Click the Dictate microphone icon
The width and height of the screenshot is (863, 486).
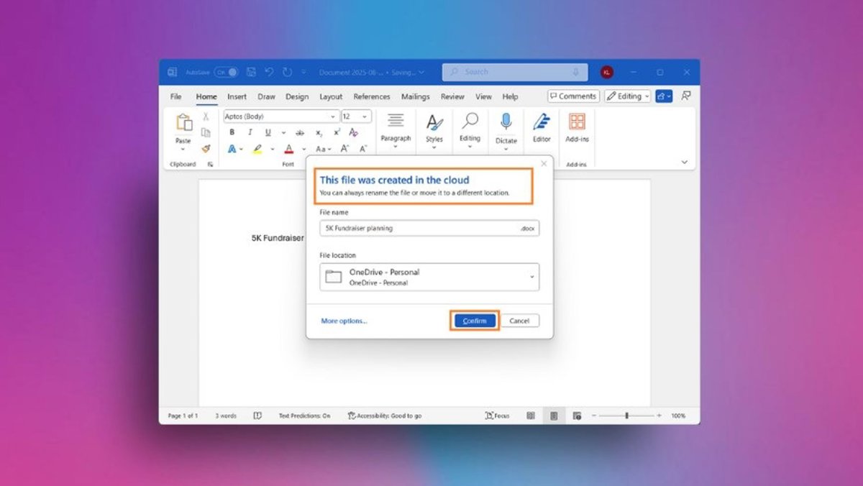[x=506, y=122]
